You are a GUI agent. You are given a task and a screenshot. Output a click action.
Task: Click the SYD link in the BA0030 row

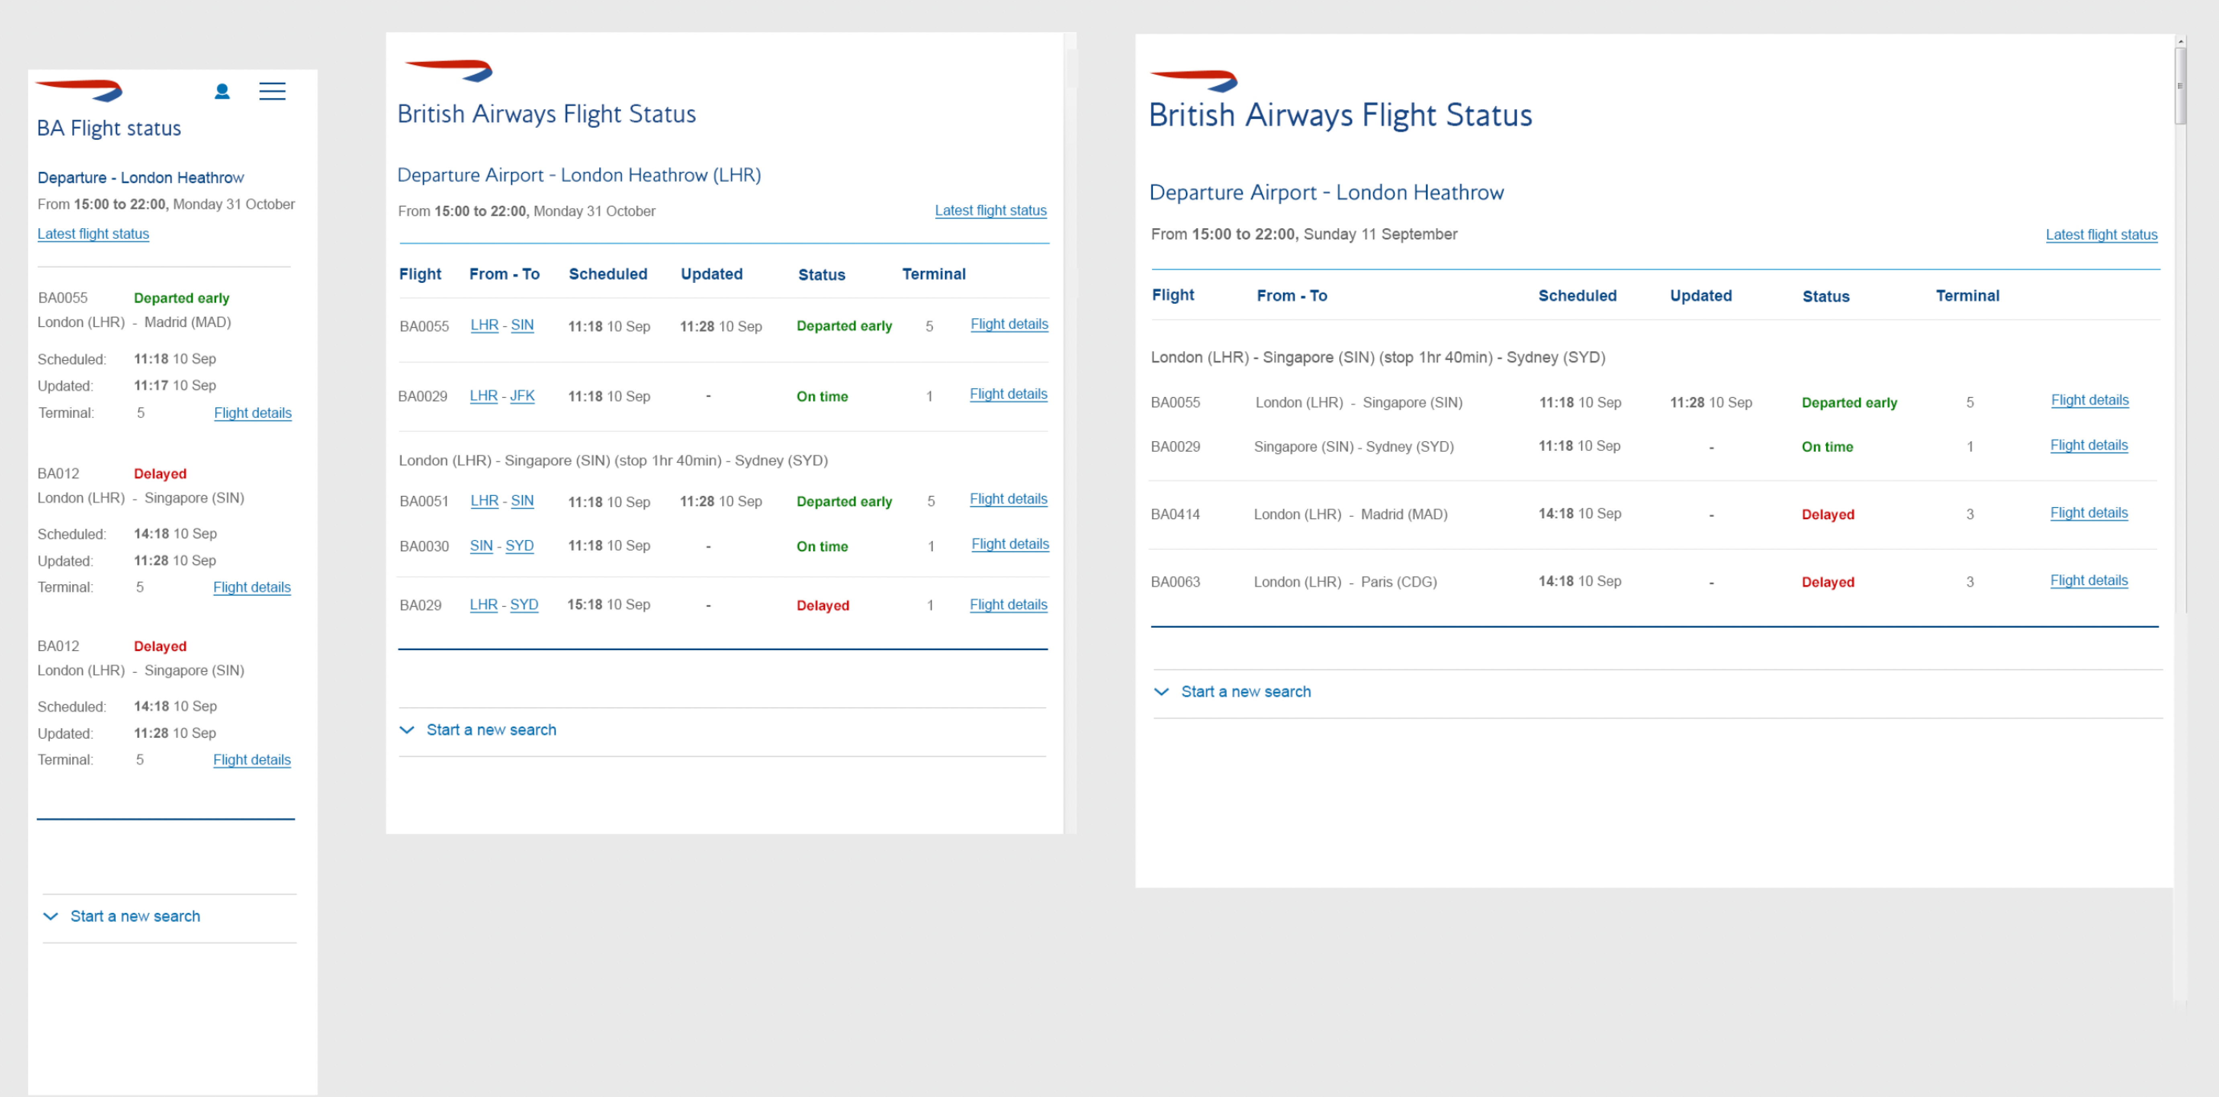(x=519, y=545)
